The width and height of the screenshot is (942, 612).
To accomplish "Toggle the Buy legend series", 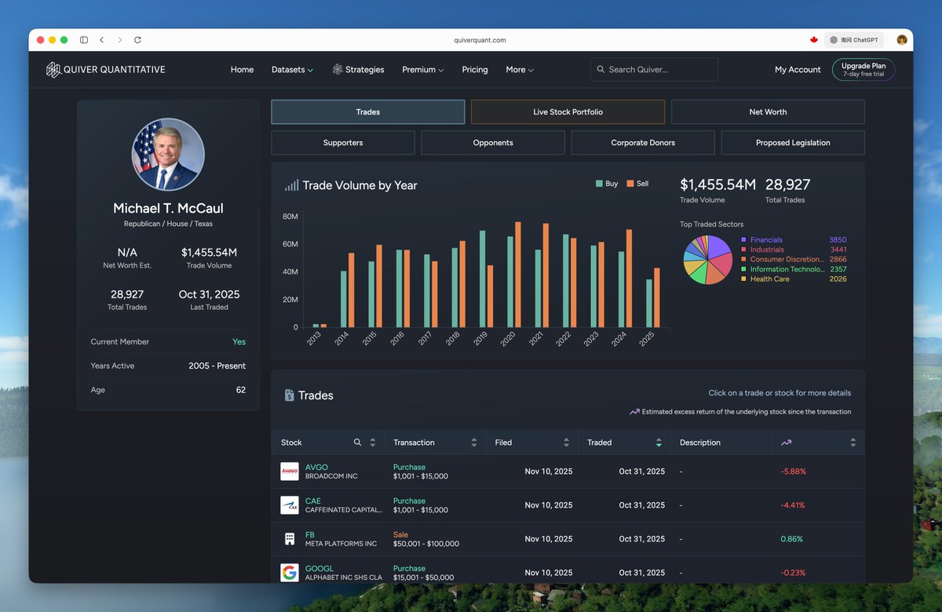I will coord(607,184).
